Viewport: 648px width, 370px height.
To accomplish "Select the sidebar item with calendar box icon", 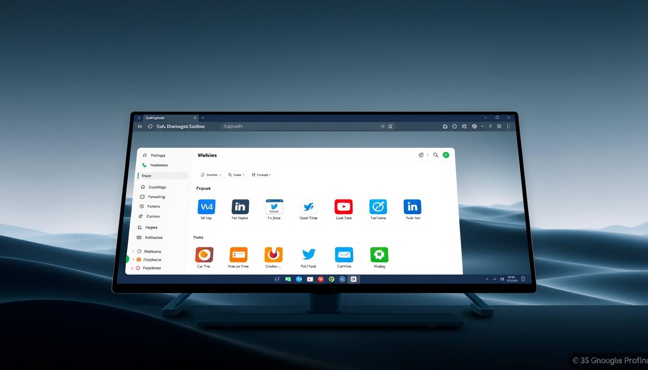I will click(150, 206).
